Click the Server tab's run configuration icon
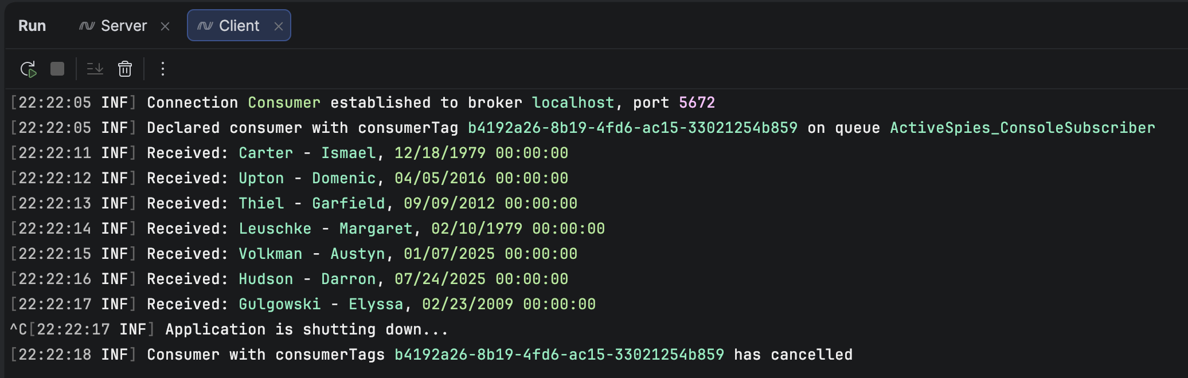The image size is (1188, 378). pos(87,26)
